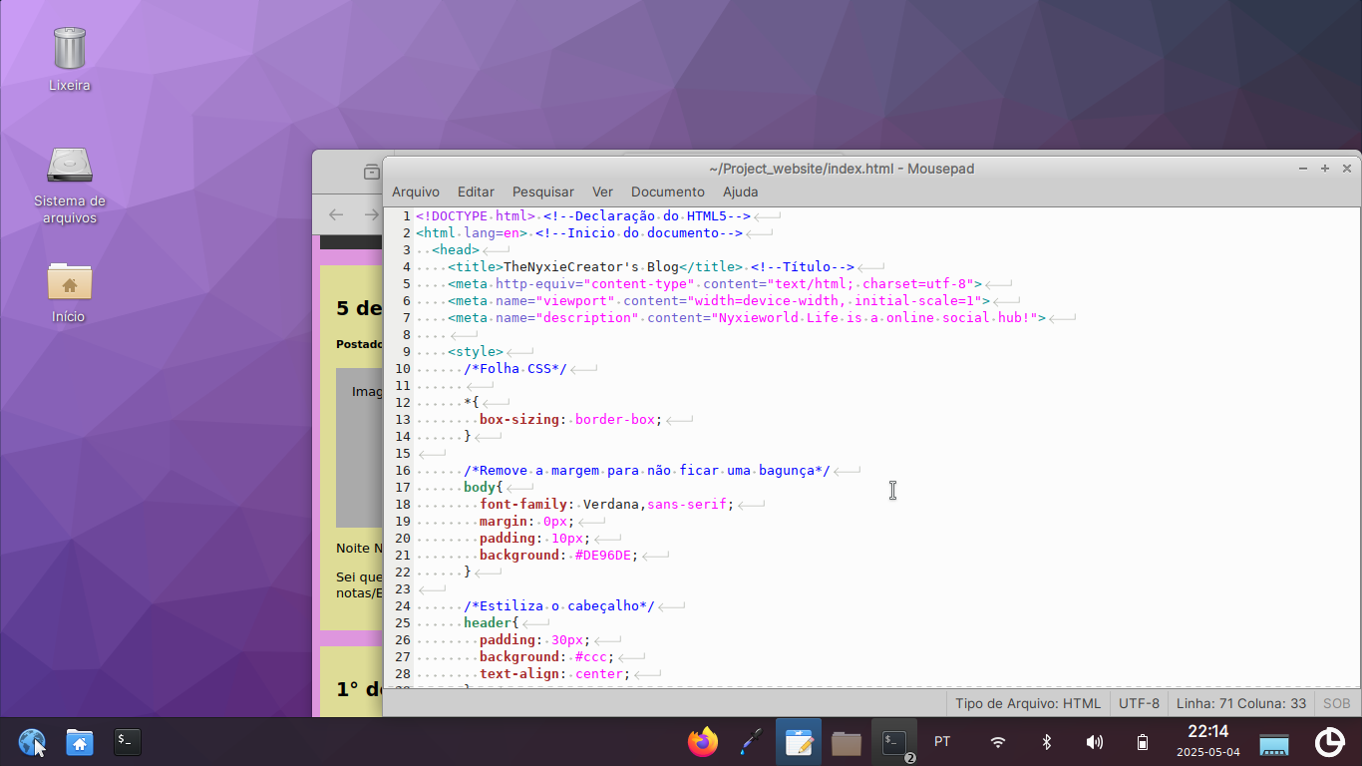The image size is (1362, 766).
Task: Click the volume speaker tray icon
Action: click(1095, 742)
